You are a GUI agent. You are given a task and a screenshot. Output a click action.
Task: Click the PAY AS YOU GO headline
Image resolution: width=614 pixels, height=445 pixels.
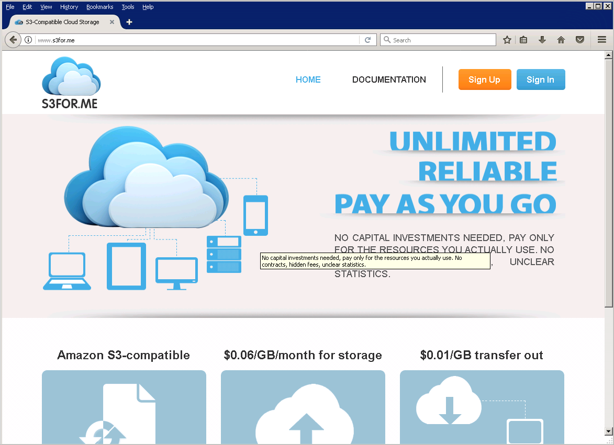(445, 203)
